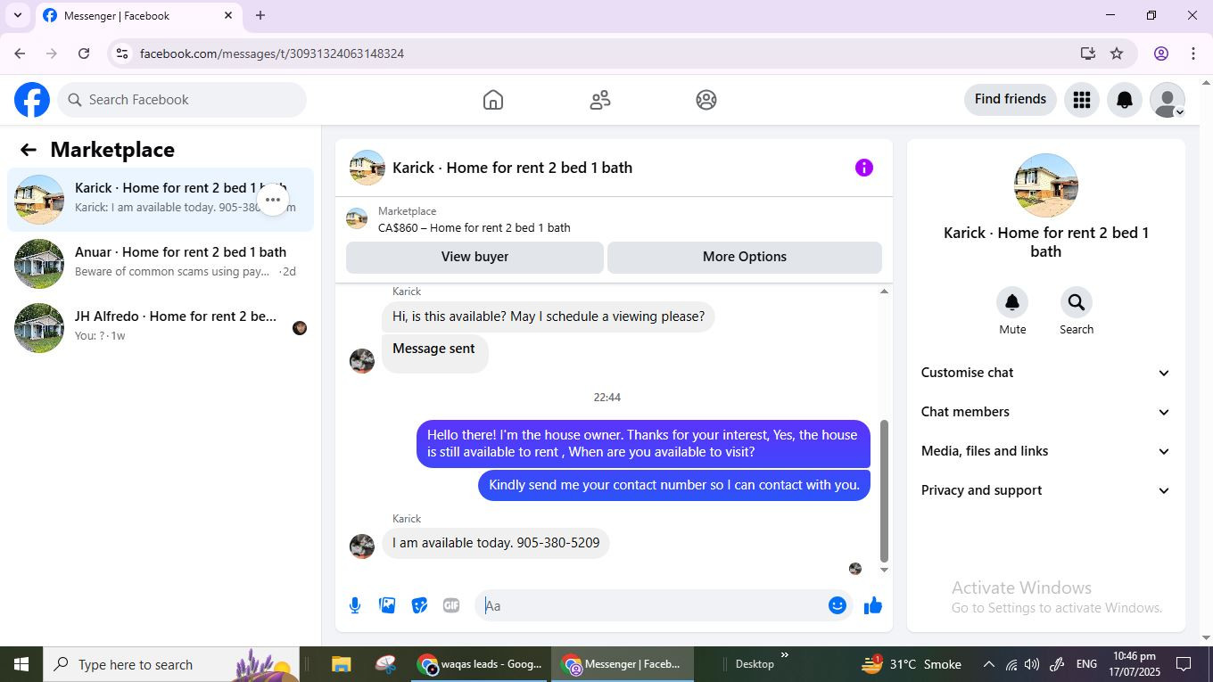1213x682 pixels.
Task: Attach a photo or file
Action: [x=387, y=606]
